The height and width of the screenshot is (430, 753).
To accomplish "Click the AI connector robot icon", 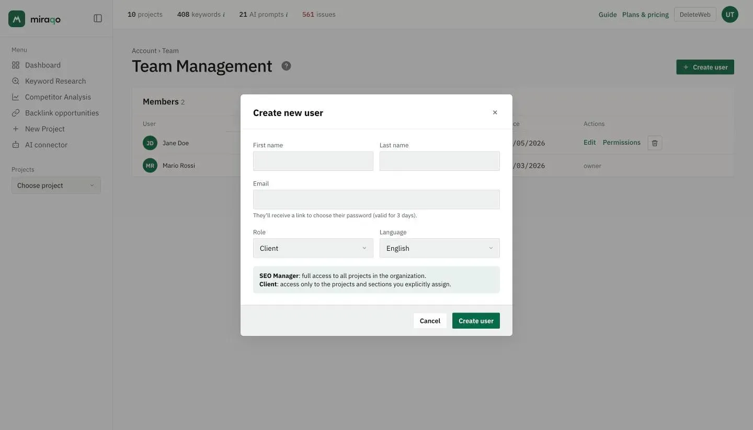I will click(16, 145).
